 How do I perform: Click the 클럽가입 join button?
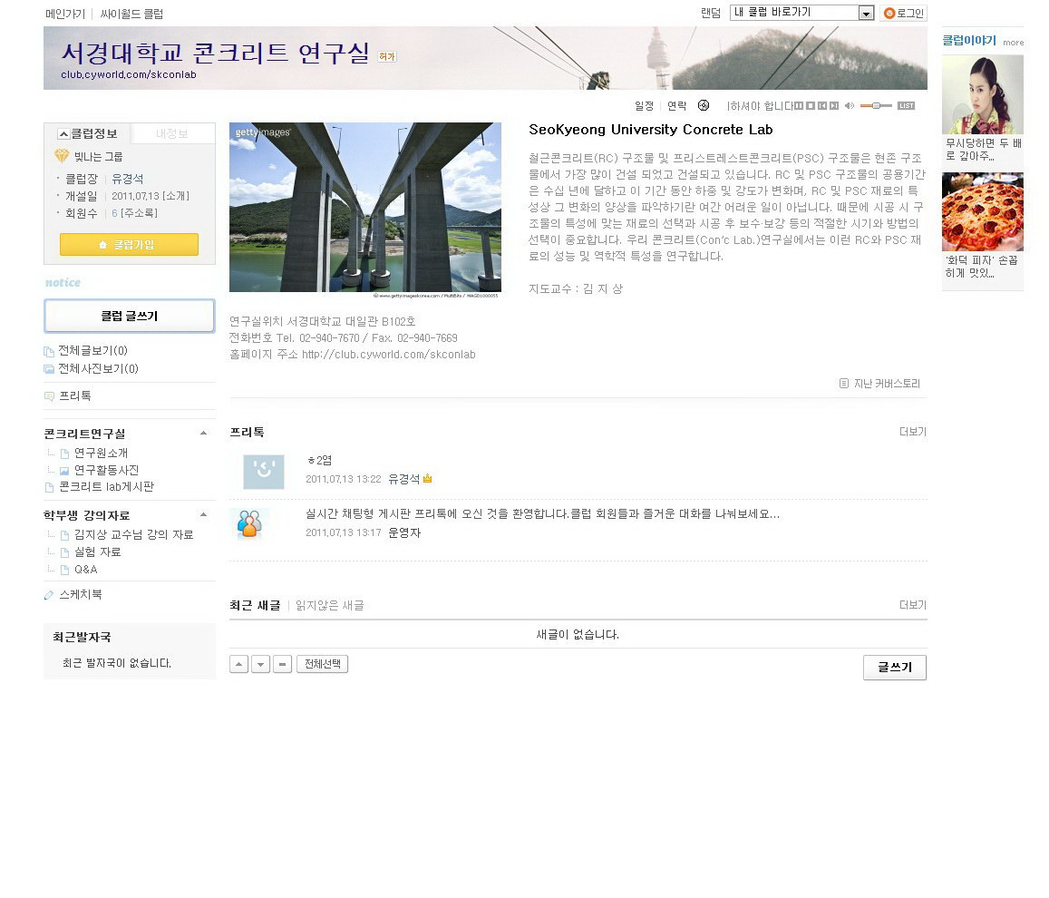(129, 244)
